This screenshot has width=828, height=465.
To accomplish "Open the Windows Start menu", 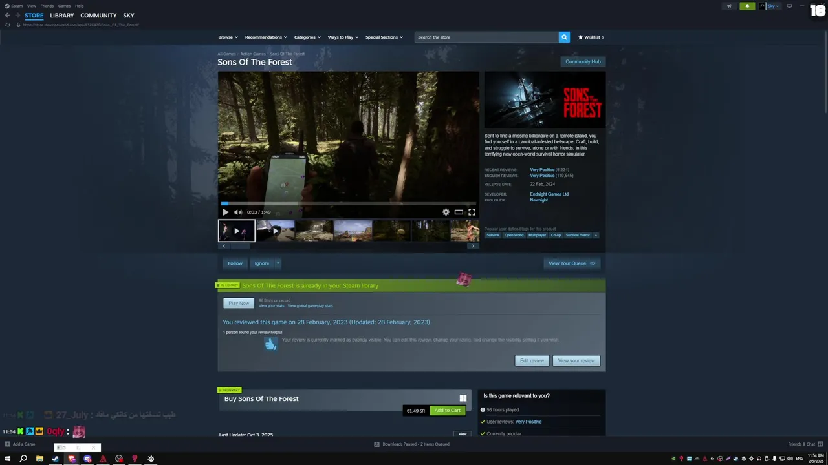I will (8, 459).
